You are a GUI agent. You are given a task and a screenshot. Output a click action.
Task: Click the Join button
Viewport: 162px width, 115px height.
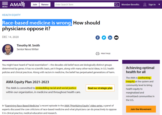[35, 5]
